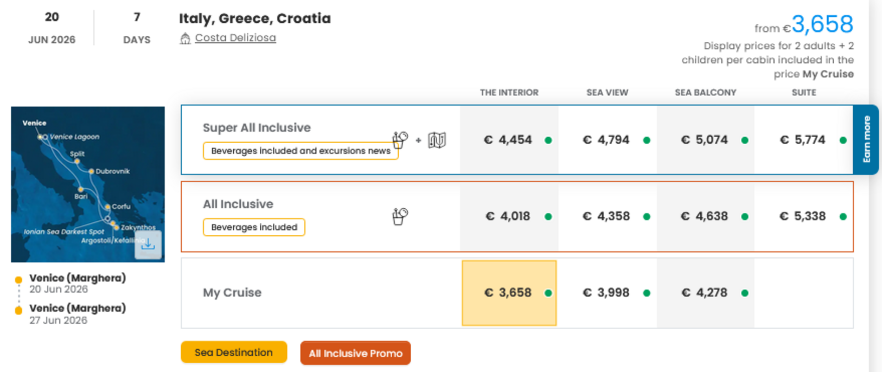Open the Earn more side tab

click(x=866, y=139)
